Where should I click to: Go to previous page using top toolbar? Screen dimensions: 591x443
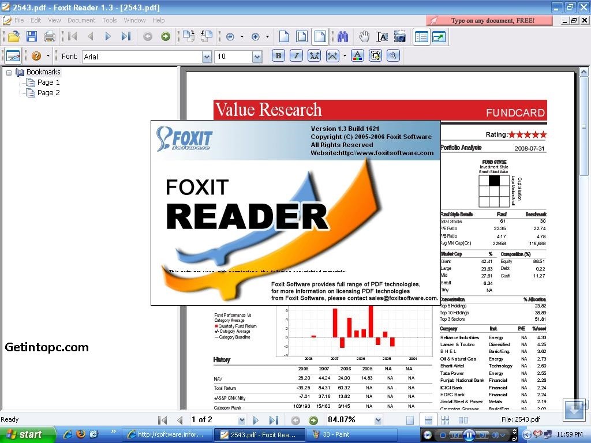(90, 36)
